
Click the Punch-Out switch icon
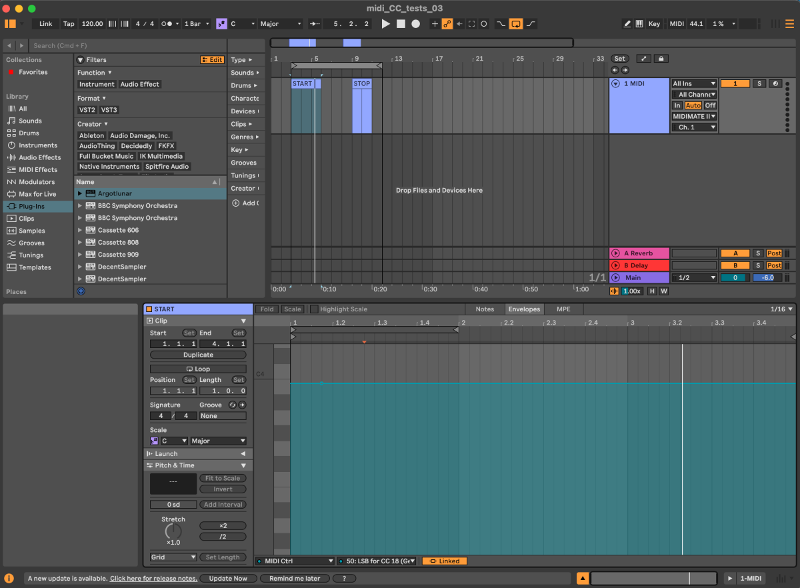point(531,23)
